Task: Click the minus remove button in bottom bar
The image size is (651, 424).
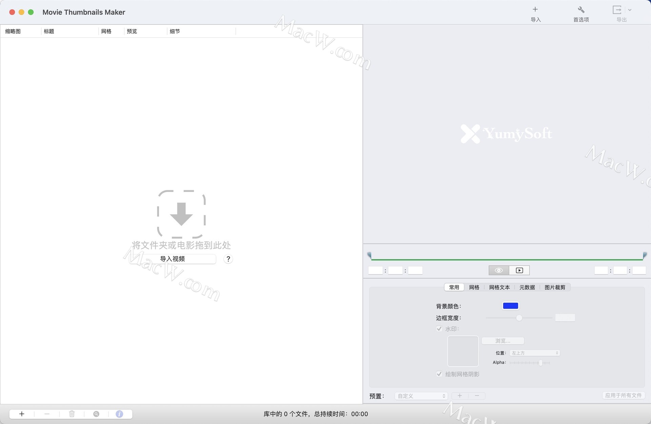Action: (x=47, y=414)
